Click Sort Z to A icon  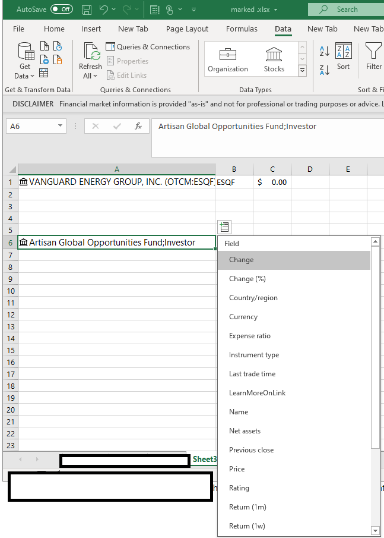(325, 70)
